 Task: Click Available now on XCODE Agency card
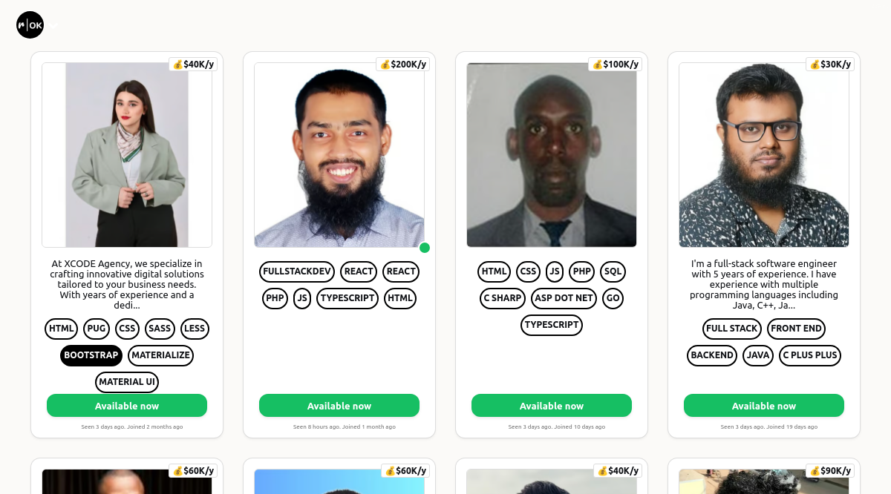tap(127, 406)
